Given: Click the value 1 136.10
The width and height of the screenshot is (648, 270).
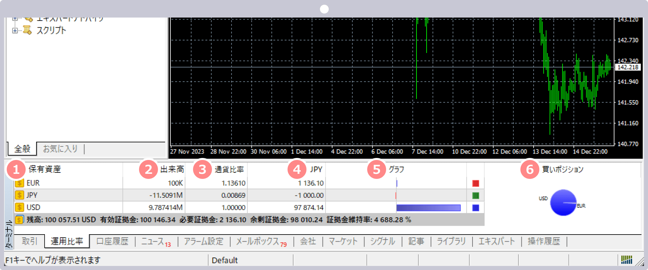Looking at the screenshot, I should 311,183.
